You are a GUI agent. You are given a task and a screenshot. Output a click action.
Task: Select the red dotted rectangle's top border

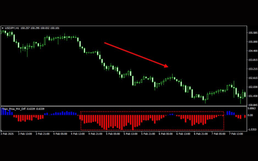coord(152,112)
